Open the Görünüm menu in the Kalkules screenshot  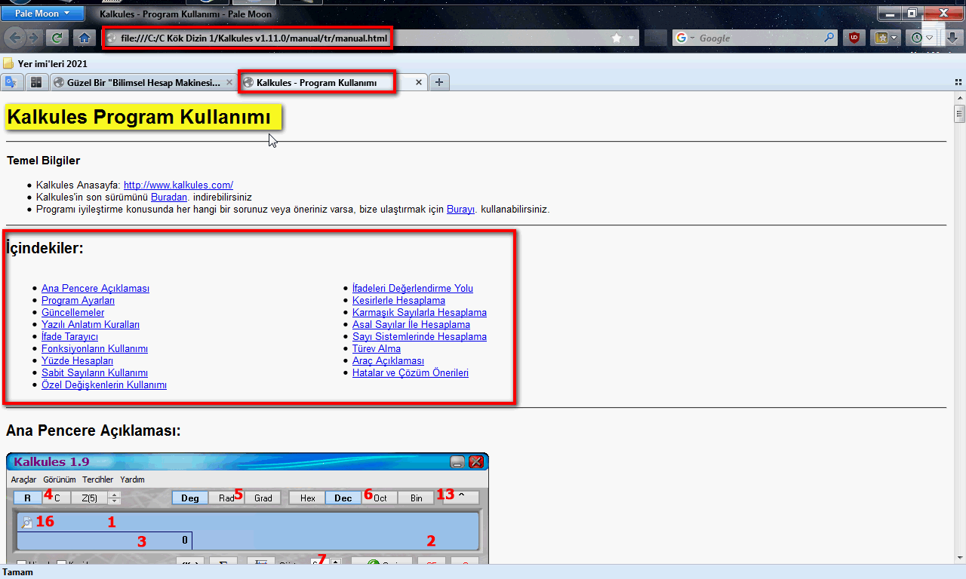(x=60, y=479)
